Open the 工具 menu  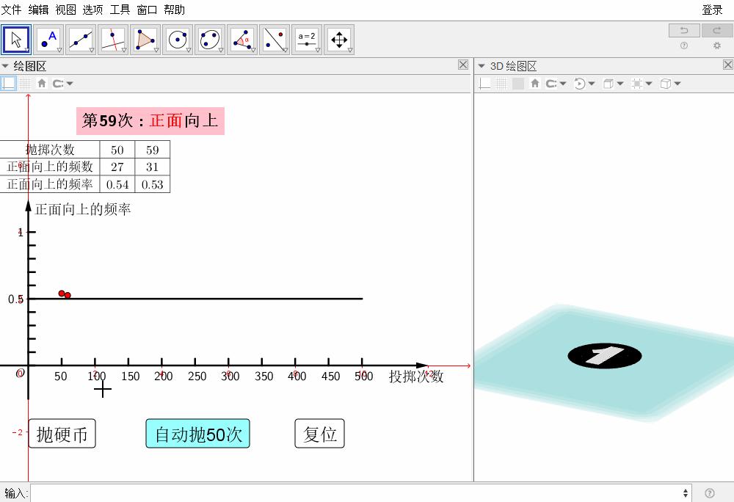point(120,10)
